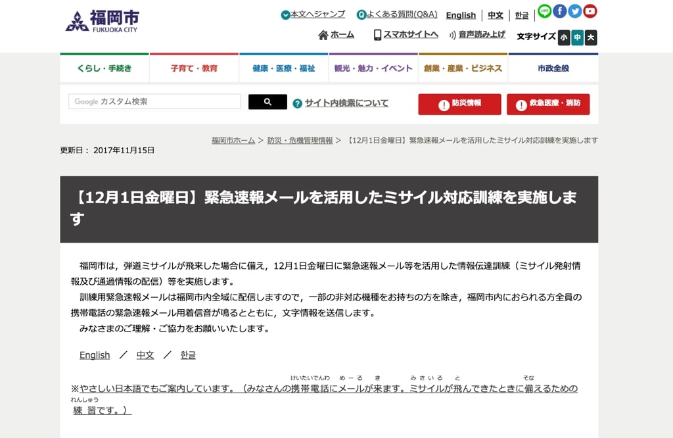The height and width of the screenshot is (438, 673).
Task: Click the ホーム home icon link
Action: [x=336, y=35]
